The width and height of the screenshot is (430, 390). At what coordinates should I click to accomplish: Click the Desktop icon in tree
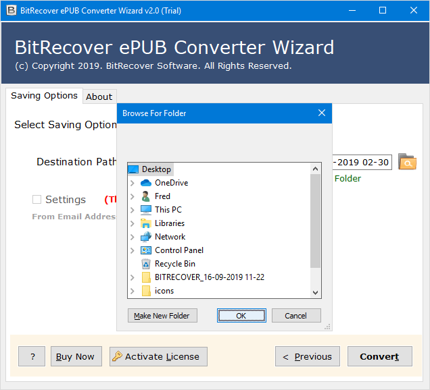[x=133, y=169]
